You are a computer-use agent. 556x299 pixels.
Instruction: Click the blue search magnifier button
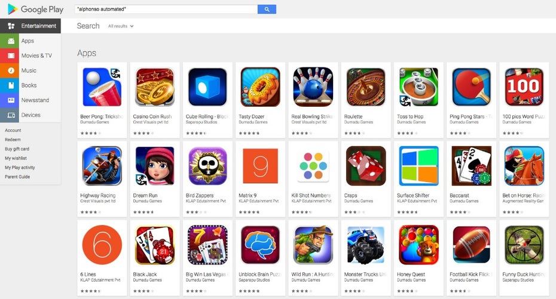tap(267, 9)
